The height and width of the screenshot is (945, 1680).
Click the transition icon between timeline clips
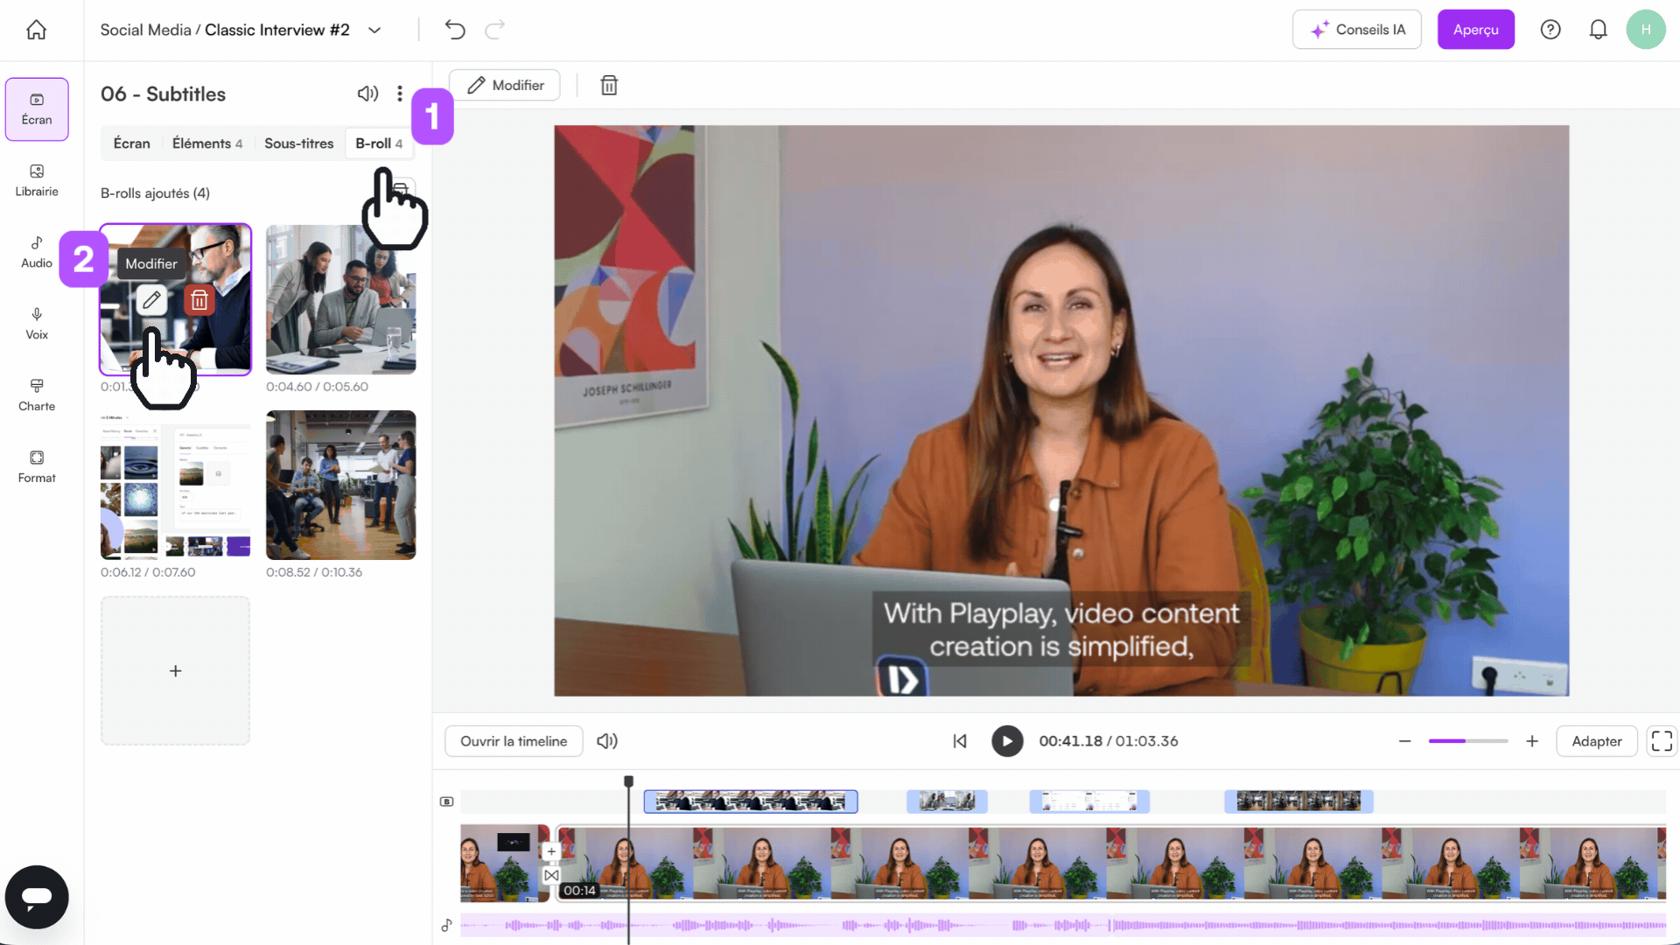pos(551,875)
